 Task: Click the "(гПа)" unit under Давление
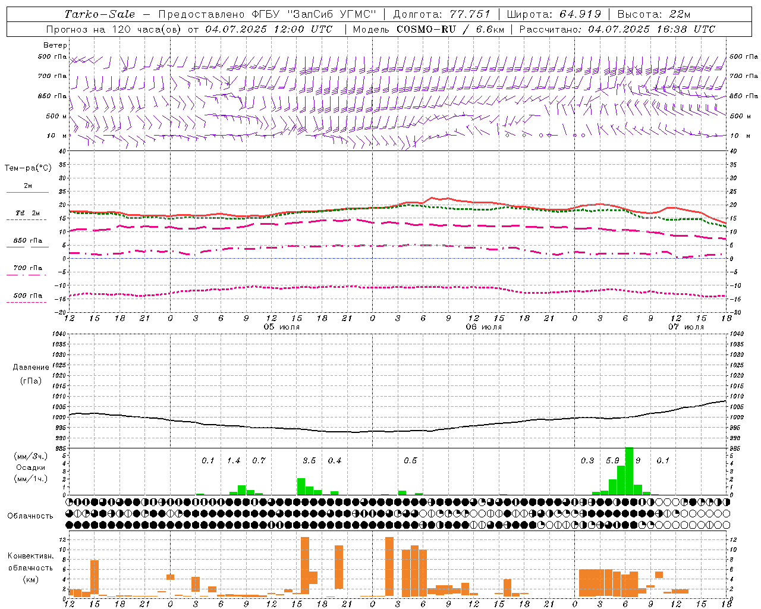(x=30, y=381)
